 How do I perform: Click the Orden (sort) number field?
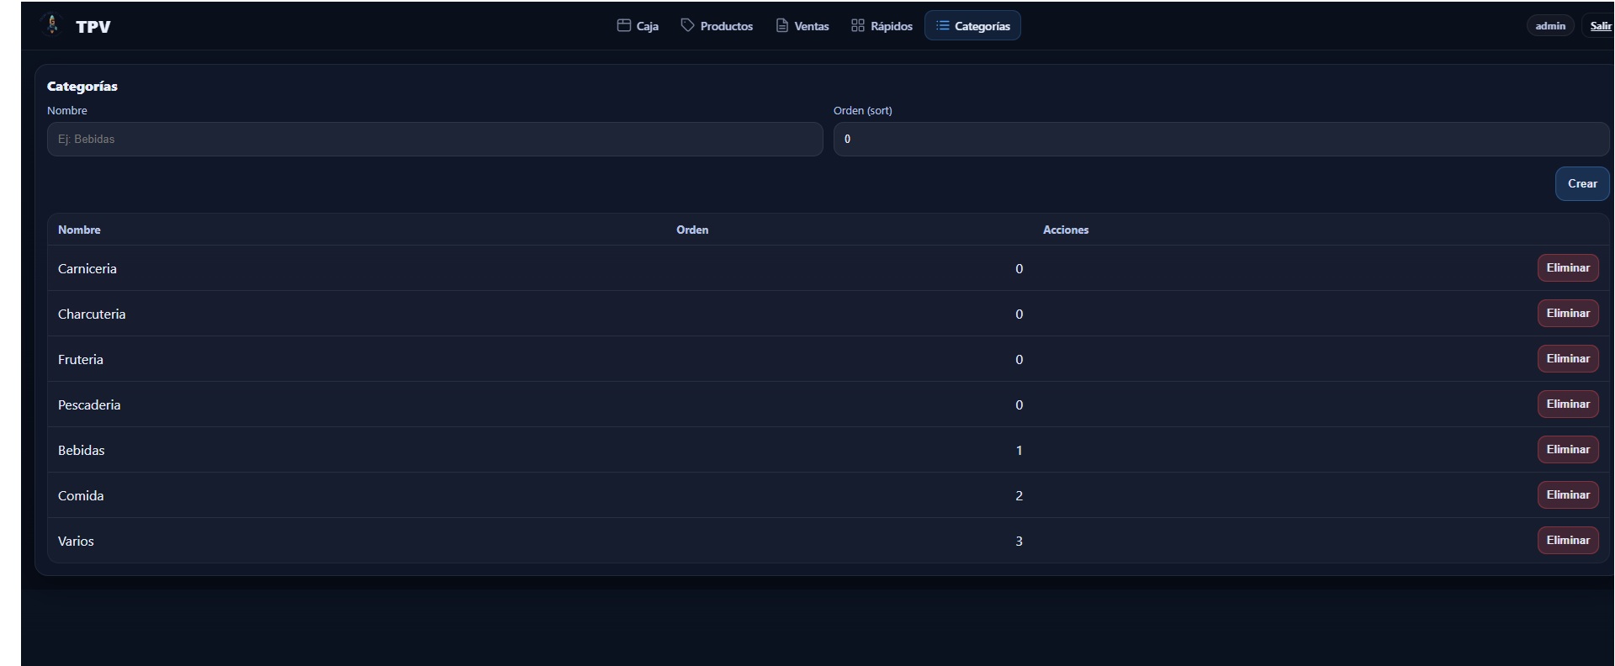tap(1221, 140)
